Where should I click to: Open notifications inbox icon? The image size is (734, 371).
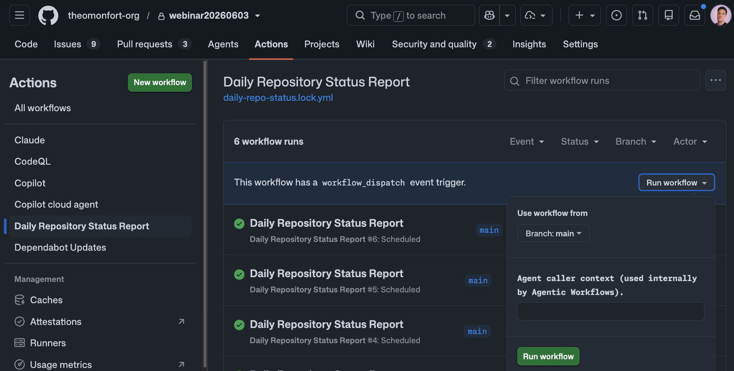pyautogui.click(x=695, y=15)
